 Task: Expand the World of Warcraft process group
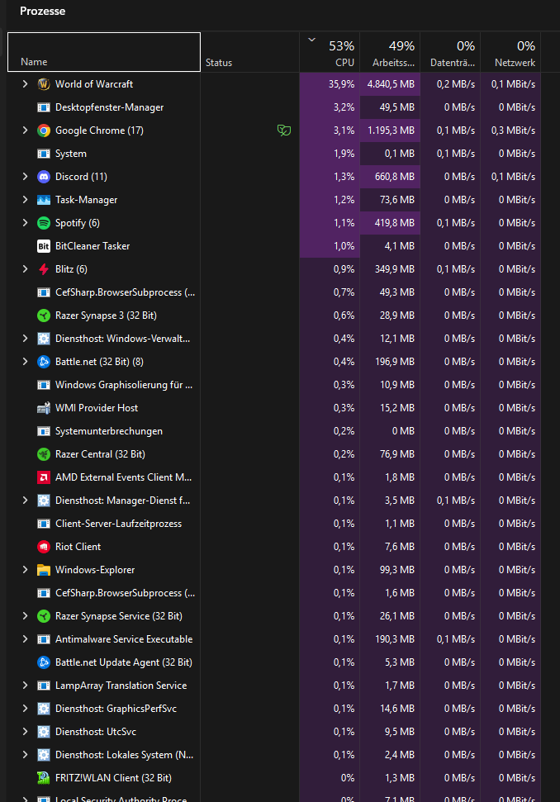[25, 84]
